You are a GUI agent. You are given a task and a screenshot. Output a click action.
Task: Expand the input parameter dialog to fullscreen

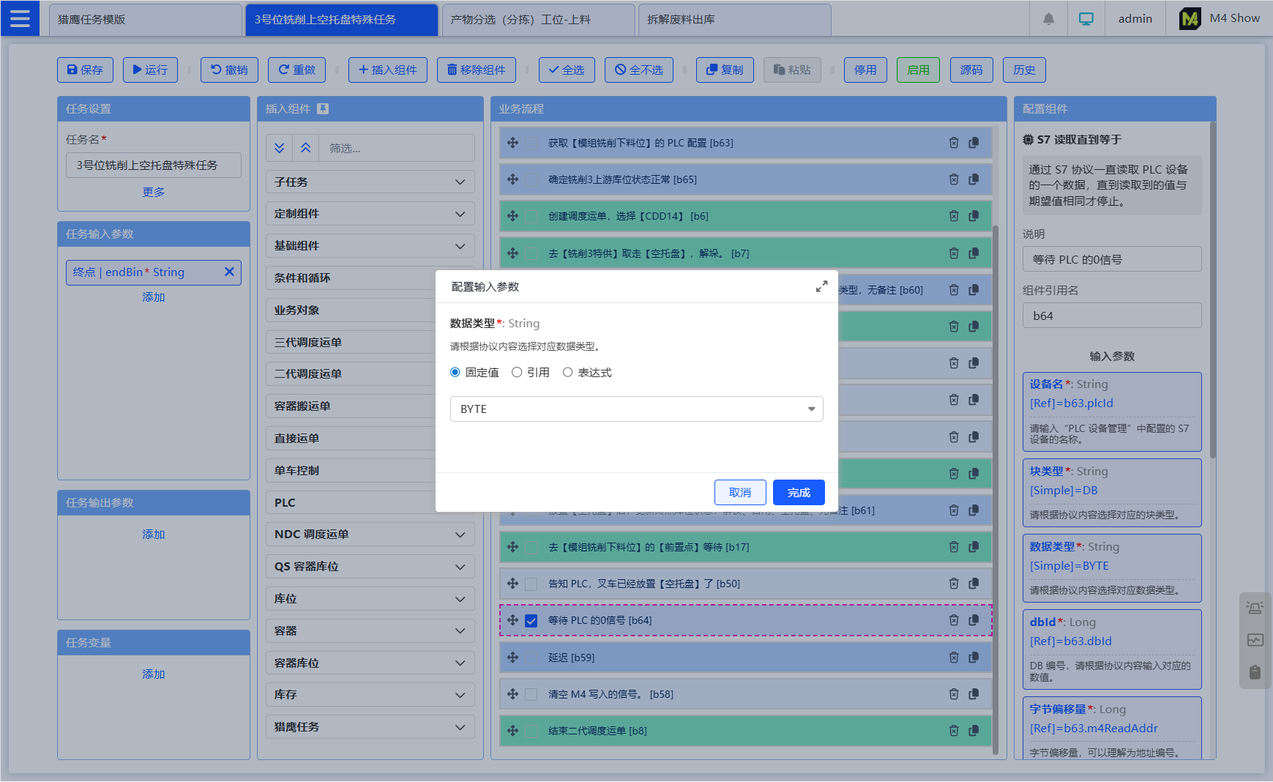coord(821,286)
